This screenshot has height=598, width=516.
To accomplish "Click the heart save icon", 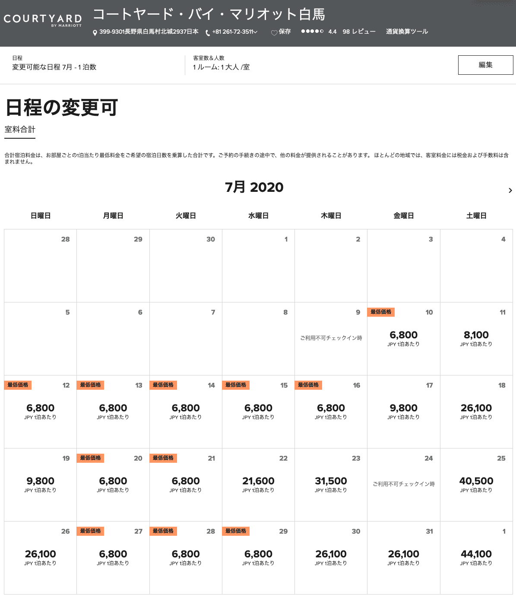I will [x=274, y=33].
